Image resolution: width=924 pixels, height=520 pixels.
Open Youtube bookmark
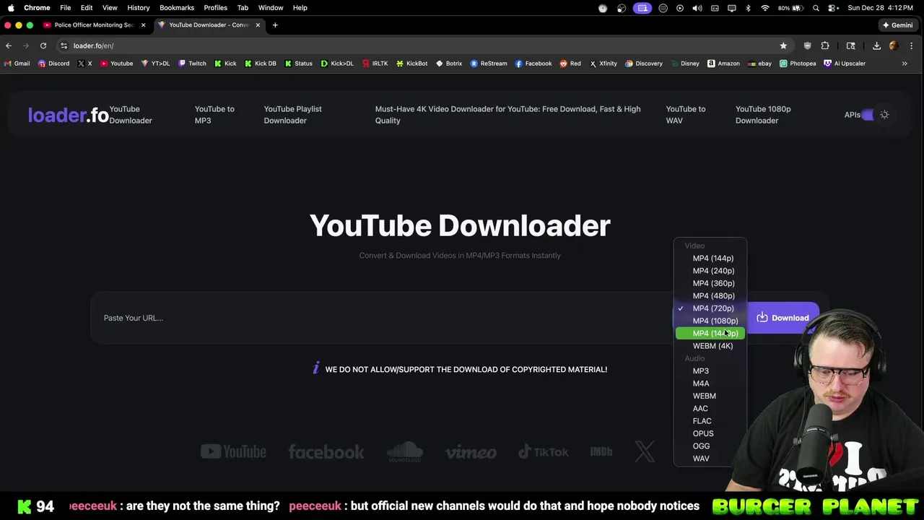(x=117, y=64)
